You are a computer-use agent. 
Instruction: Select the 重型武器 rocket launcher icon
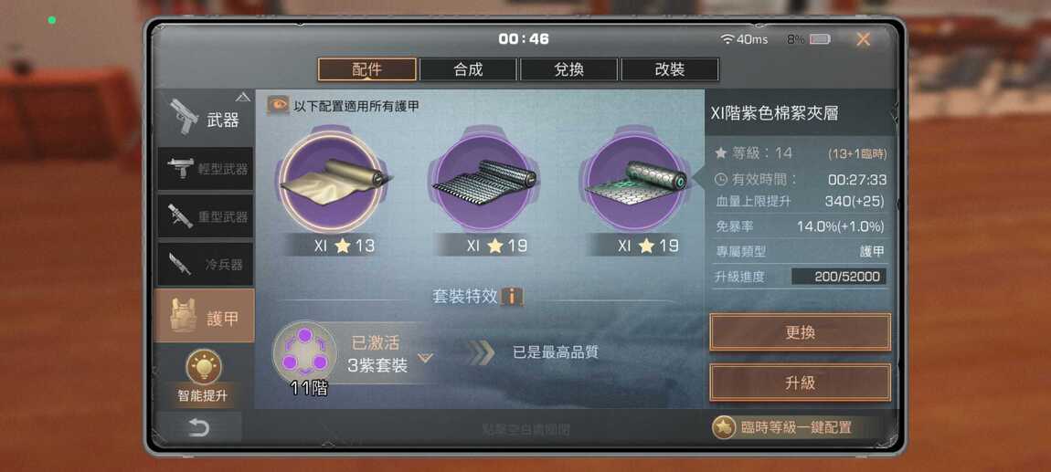(180, 216)
